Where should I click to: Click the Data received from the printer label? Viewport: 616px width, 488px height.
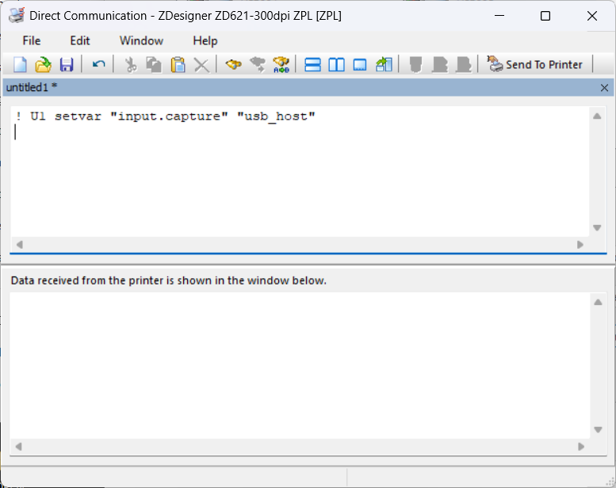(x=169, y=280)
